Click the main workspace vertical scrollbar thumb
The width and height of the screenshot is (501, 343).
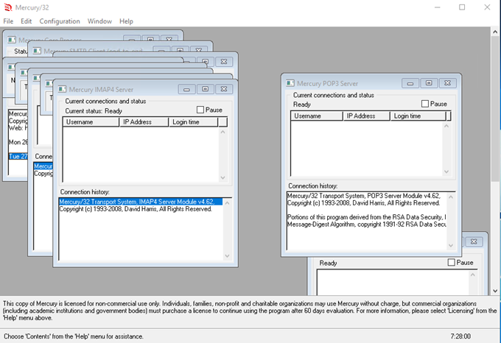tap(495, 108)
